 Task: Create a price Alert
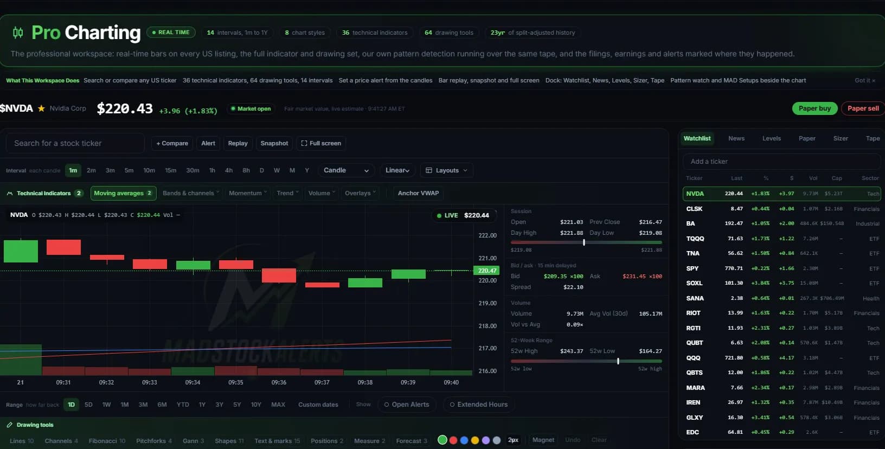[x=208, y=143]
